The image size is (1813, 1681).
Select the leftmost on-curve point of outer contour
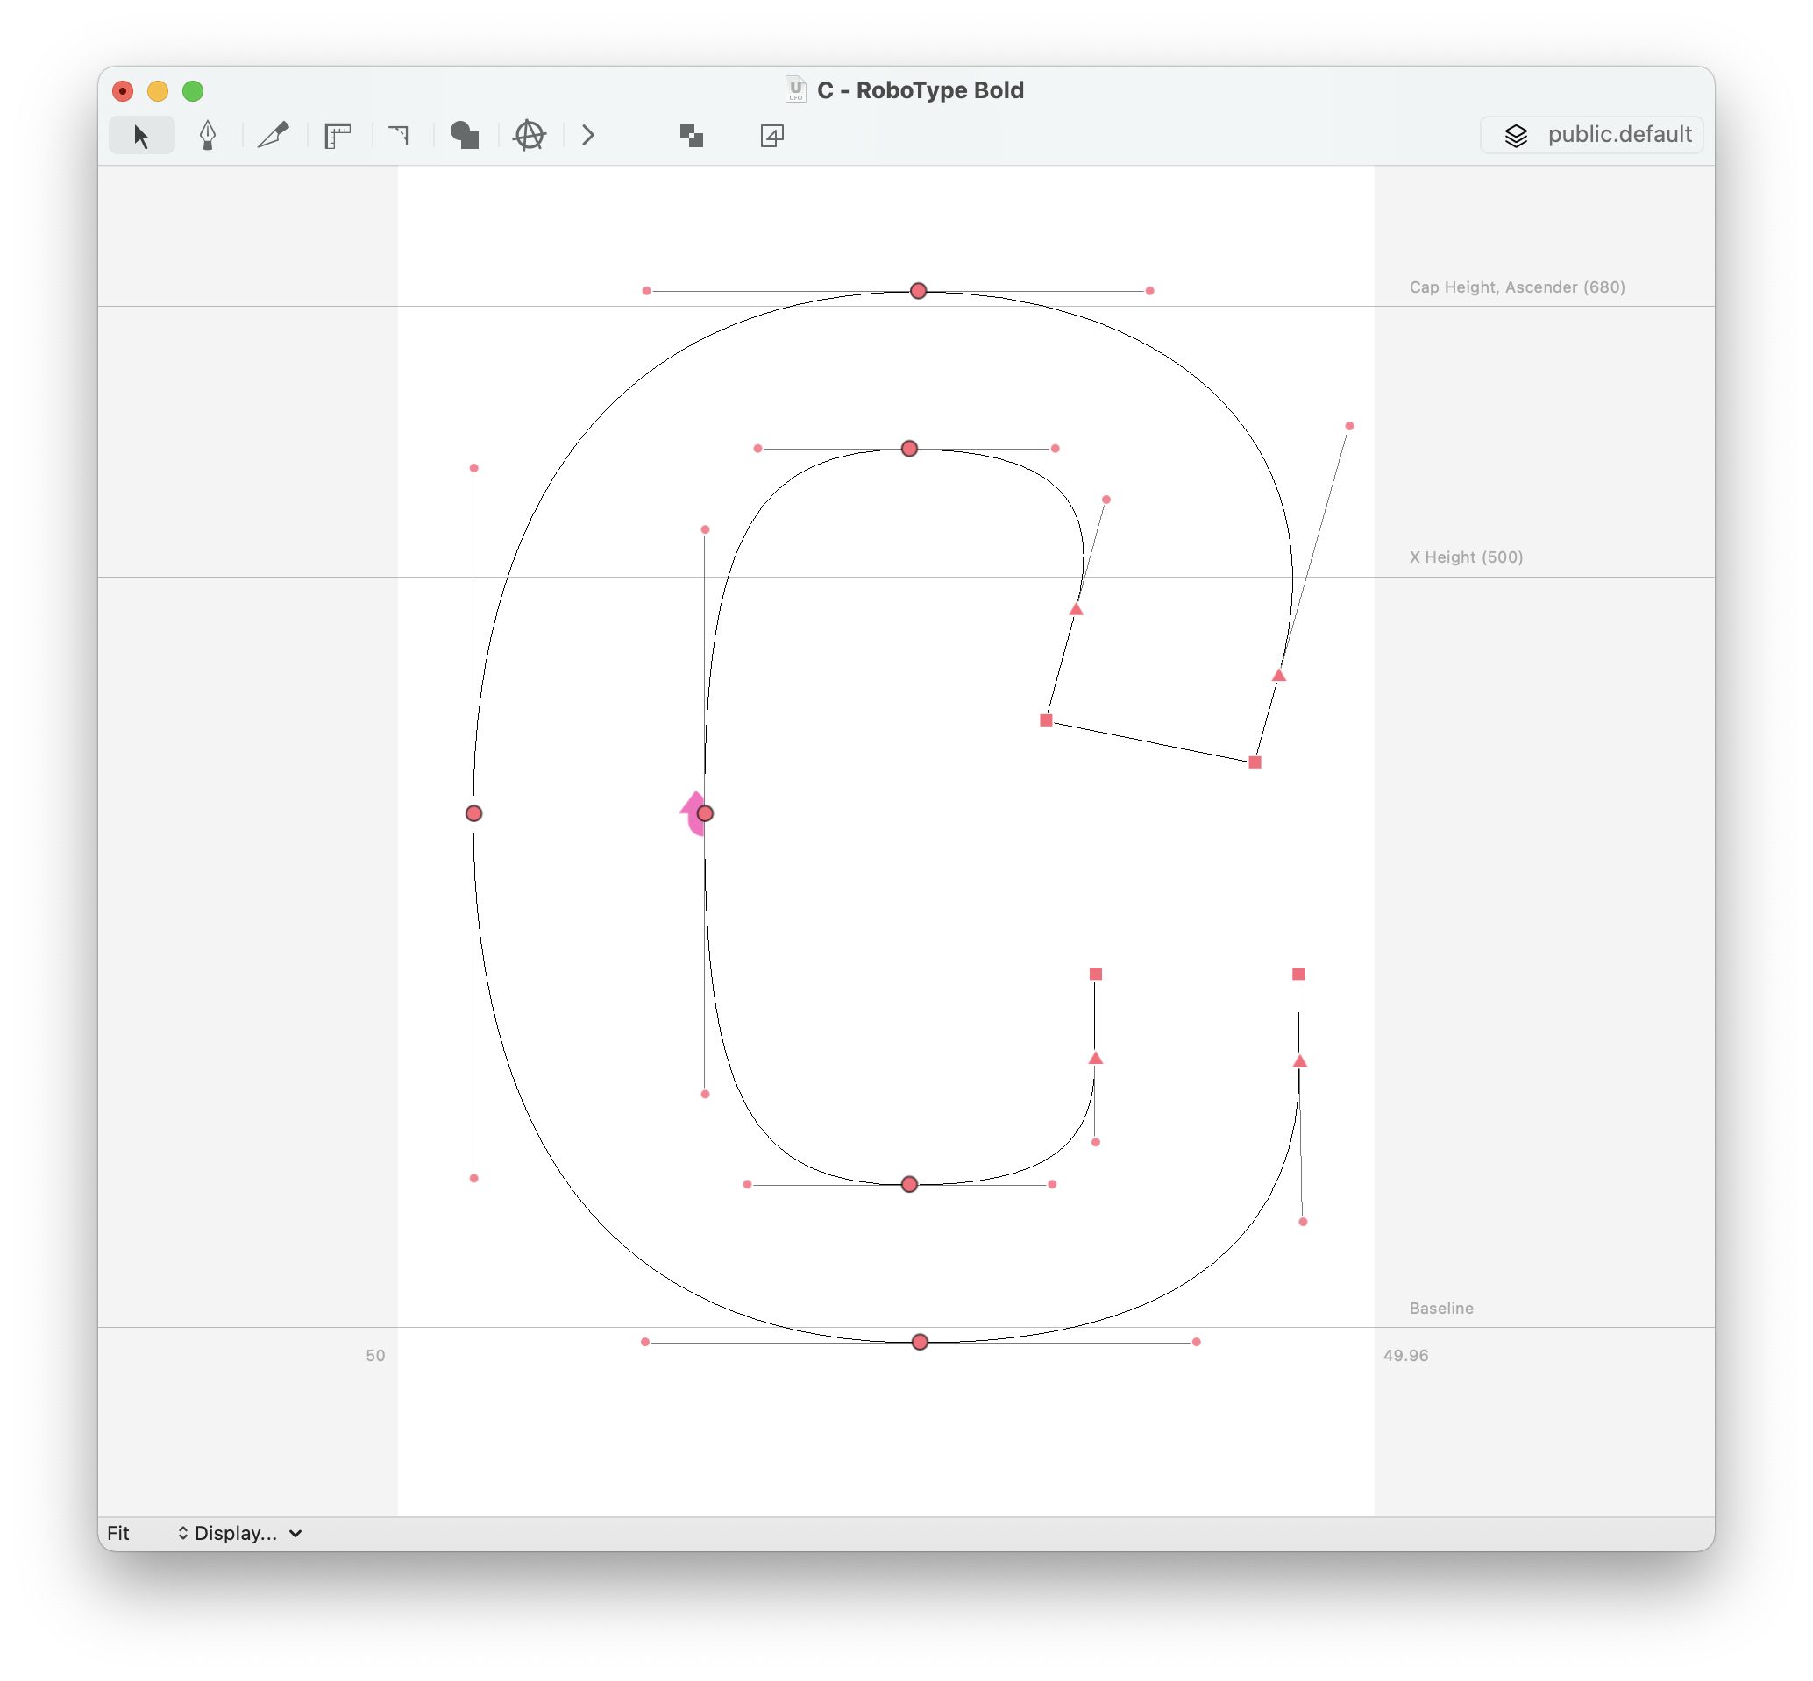pyautogui.click(x=474, y=813)
